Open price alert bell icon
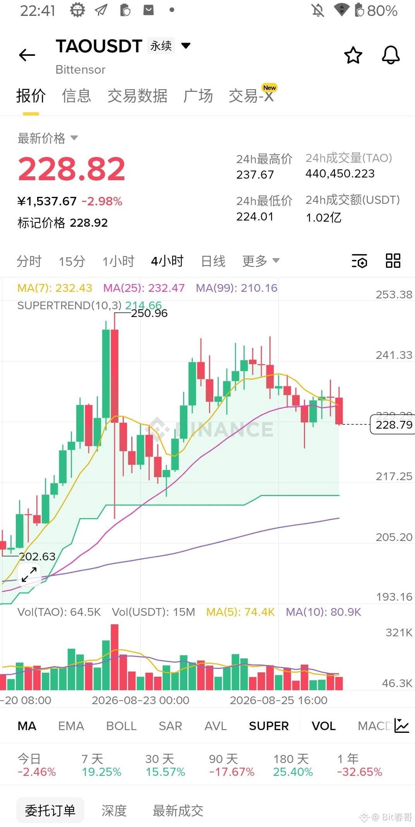Image resolution: width=415 pixels, height=827 pixels. 391,55
